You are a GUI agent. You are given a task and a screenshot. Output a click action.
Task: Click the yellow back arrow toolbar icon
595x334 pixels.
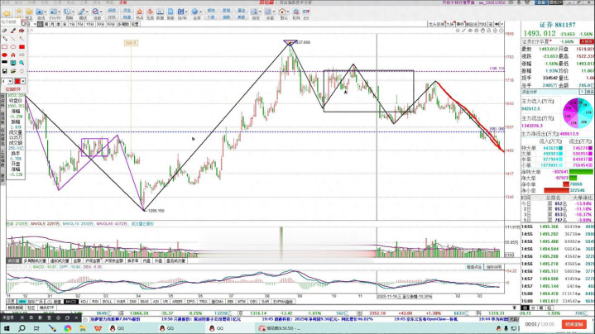click(x=5, y=15)
